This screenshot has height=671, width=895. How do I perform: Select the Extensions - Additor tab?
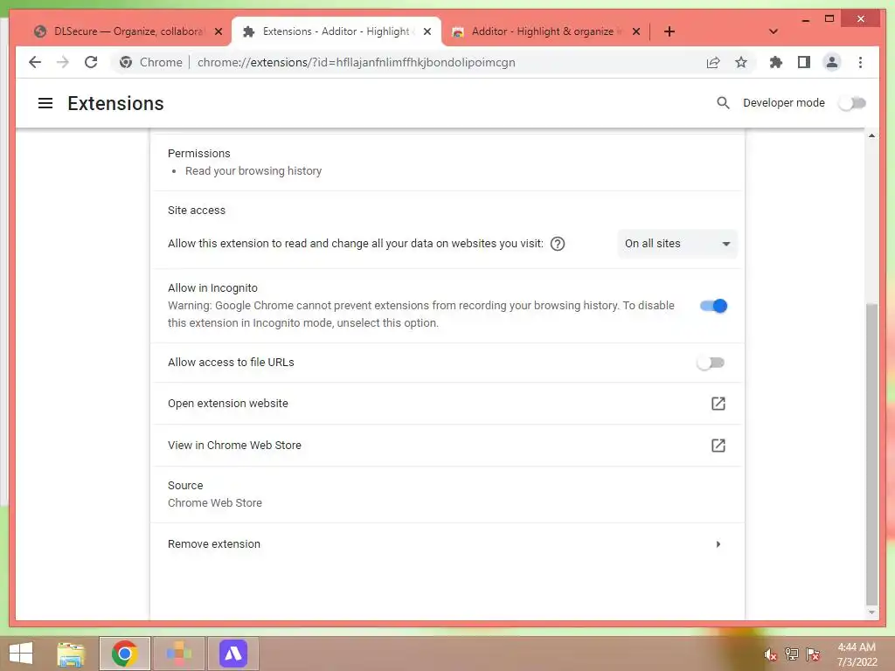[x=336, y=31]
